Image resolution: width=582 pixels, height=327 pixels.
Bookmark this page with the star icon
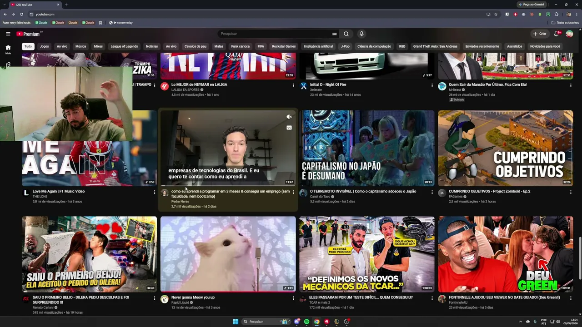(x=496, y=14)
